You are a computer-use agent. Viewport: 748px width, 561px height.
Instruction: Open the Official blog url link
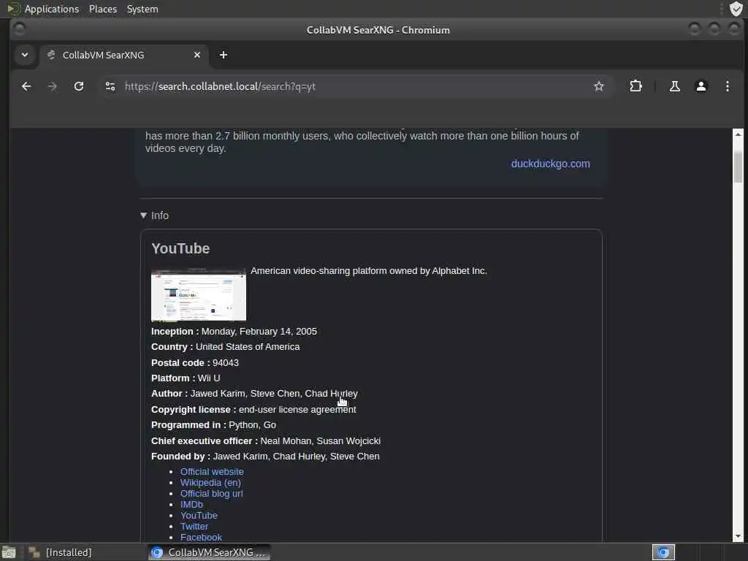[211, 493]
